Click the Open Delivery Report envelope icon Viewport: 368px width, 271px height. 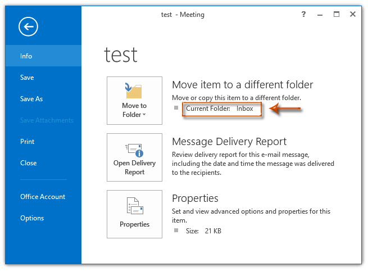pyautogui.click(x=134, y=150)
